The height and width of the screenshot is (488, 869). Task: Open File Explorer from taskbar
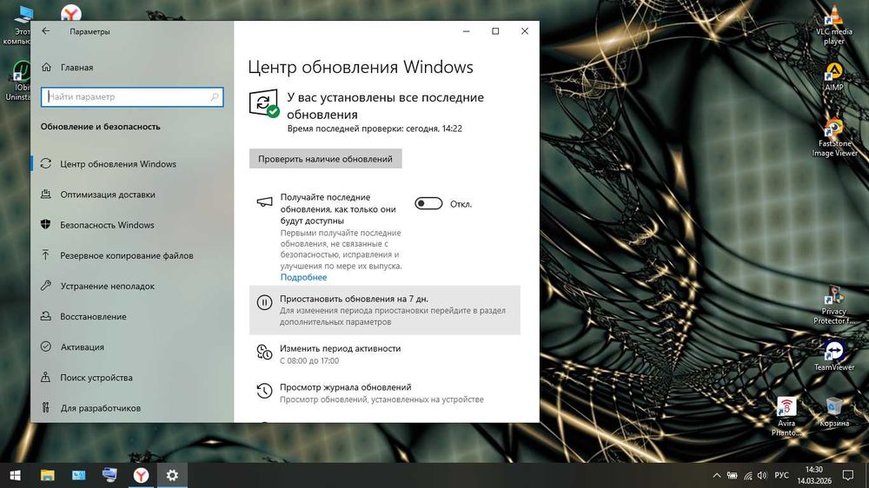(48, 475)
